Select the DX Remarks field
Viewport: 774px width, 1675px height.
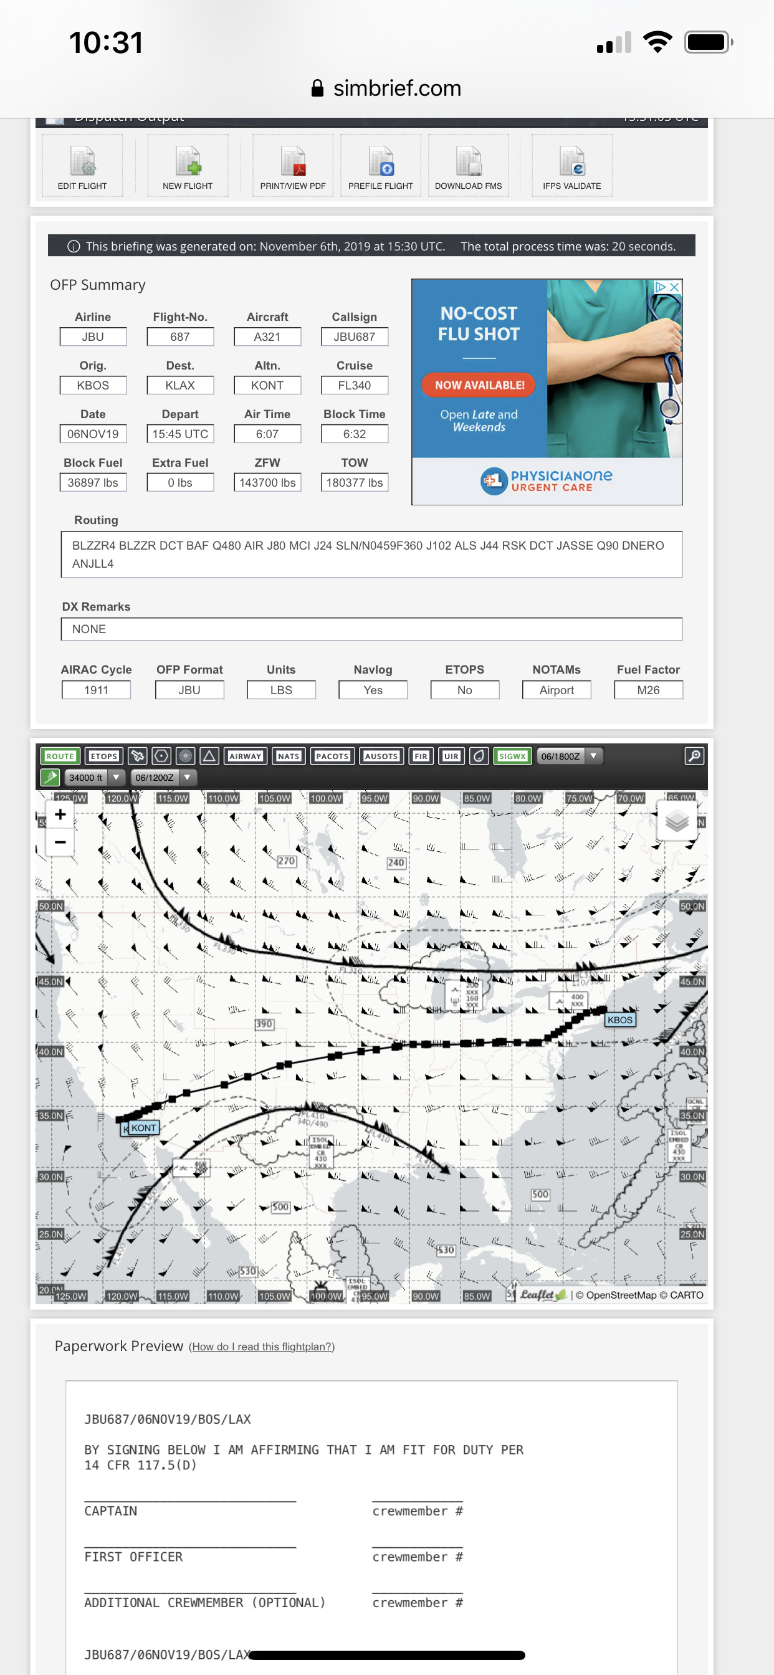pos(371,629)
